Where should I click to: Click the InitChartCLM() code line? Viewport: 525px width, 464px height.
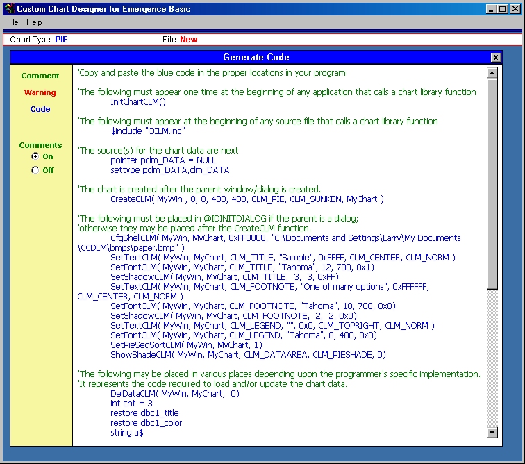tap(138, 101)
